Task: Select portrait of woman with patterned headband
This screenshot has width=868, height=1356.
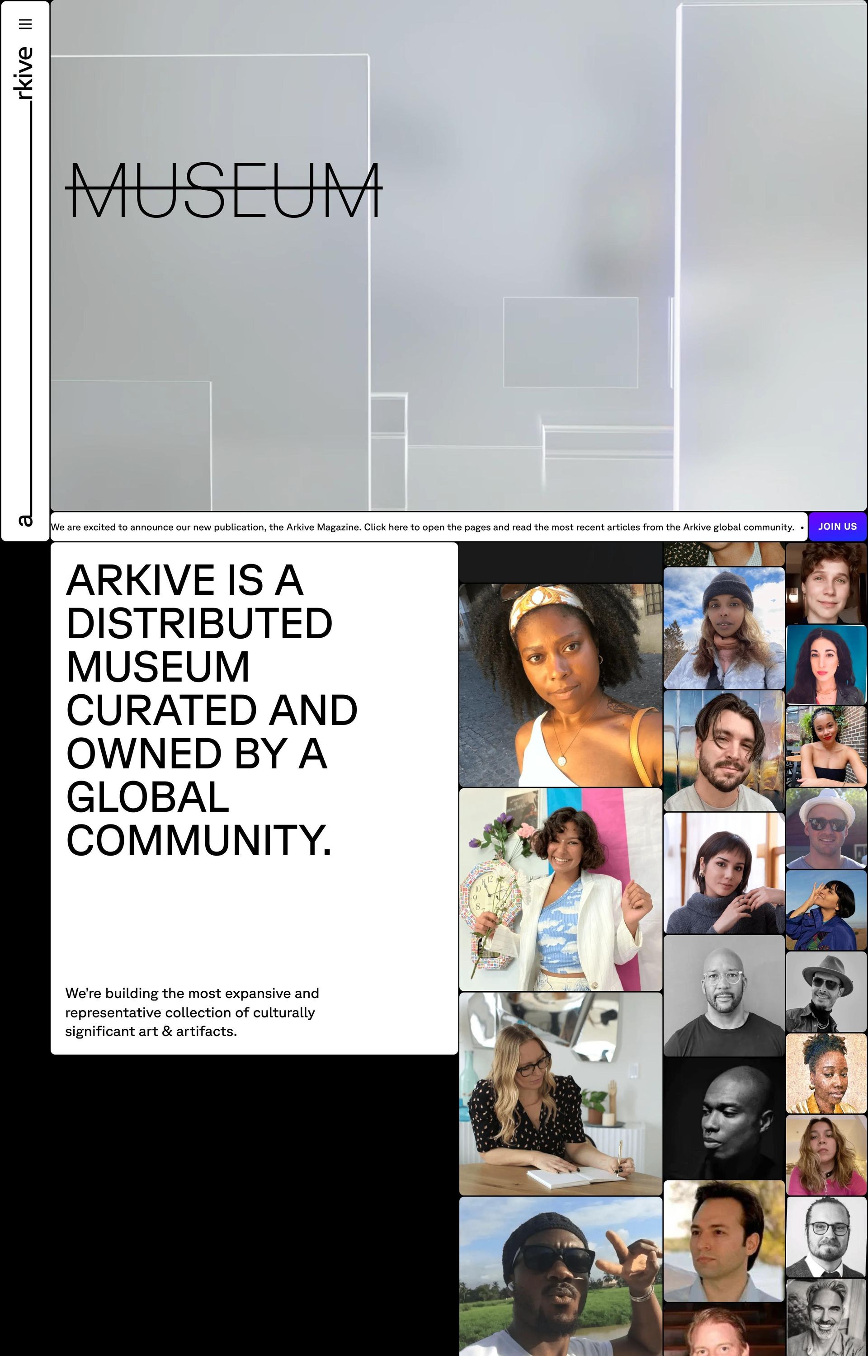Action: point(560,684)
